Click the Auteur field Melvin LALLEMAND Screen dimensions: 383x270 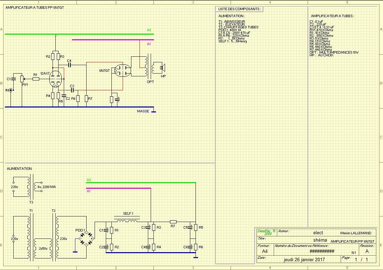tap(356, 233)
